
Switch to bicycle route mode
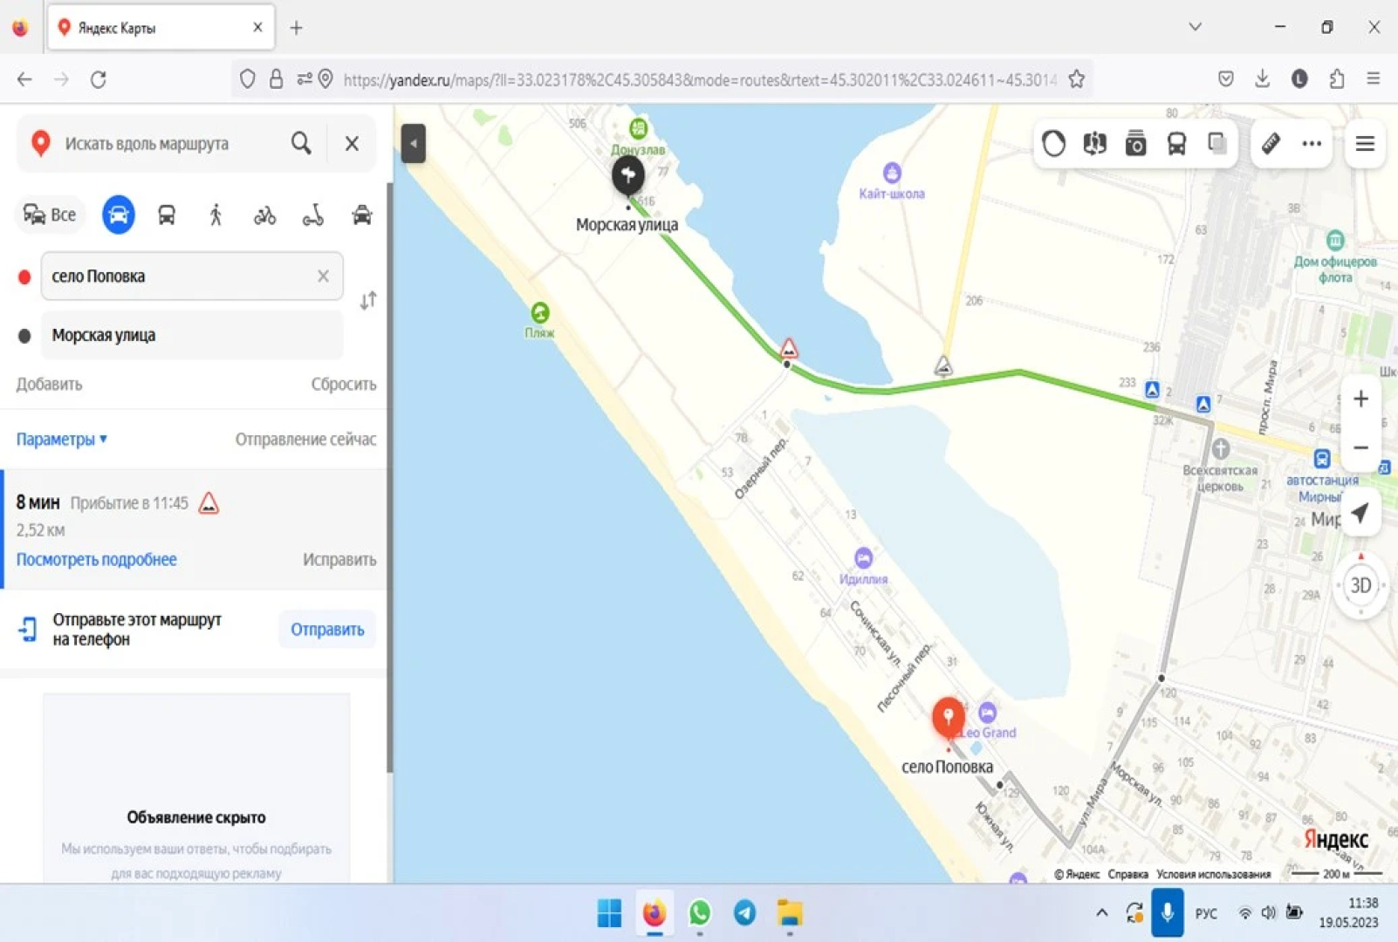click(264, 215)
